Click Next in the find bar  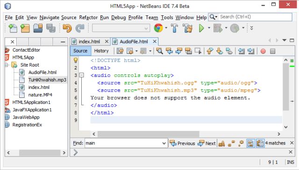pyautogui.click(x=206, y=143)
